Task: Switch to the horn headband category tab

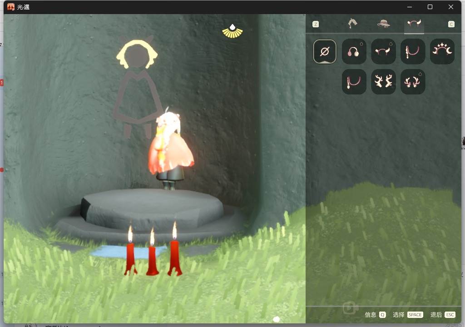Action: [x=414, y=24]
